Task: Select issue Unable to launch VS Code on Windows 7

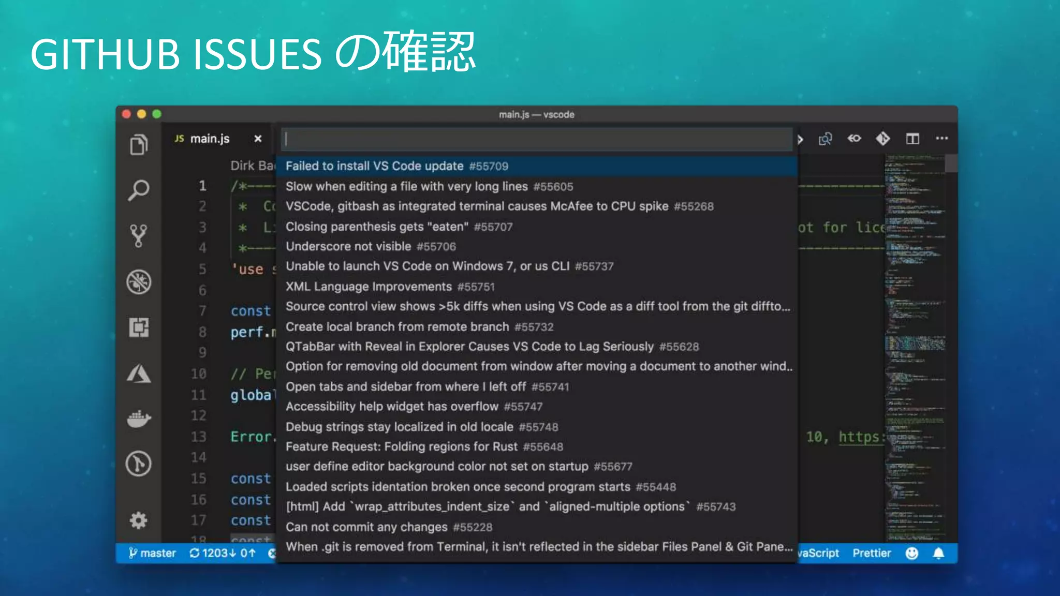Action: click(x=537, y=266)
